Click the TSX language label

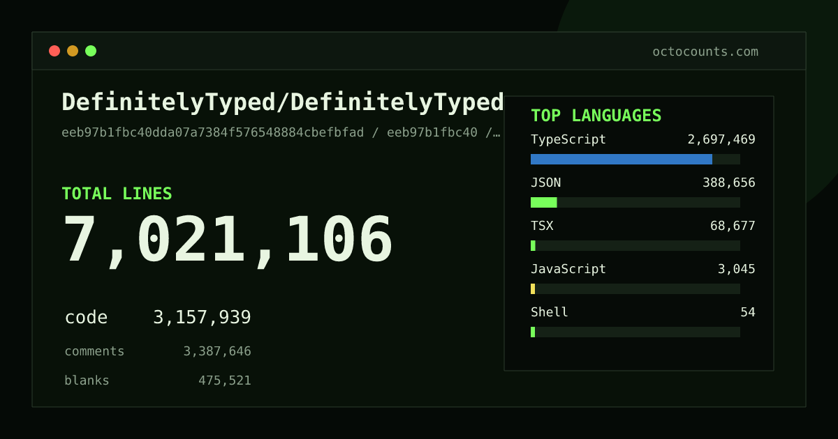click(542, 226)
